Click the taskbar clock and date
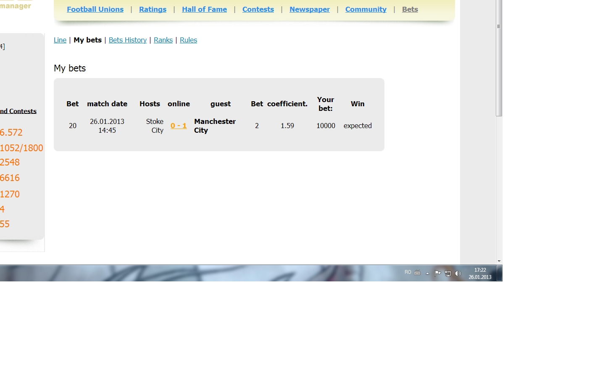Image resolution: width=605 pixels, height=378 pixels. [480, 273]
